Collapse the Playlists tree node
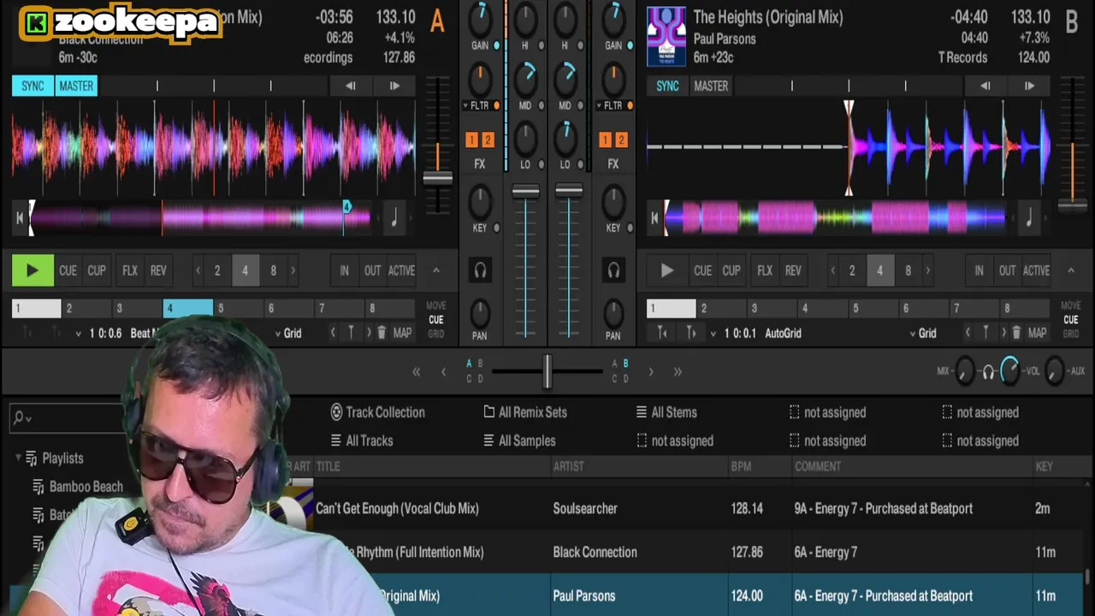 18,458
